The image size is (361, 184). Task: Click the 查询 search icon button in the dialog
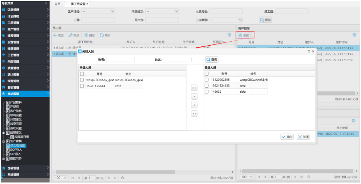click(x=212, y=60)
